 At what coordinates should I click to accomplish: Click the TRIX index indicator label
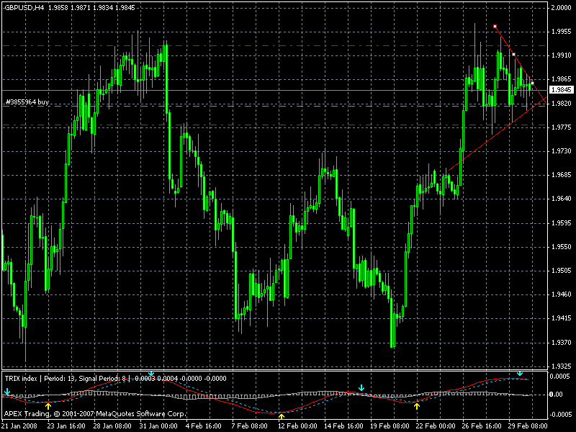(x=22, y=377)
